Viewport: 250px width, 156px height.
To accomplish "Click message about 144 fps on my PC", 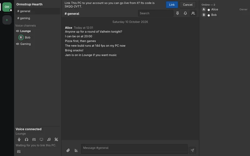I will coord(95,46).
